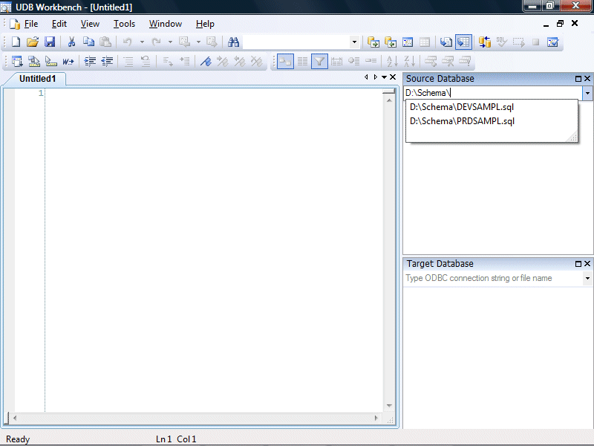Screen dimensions: 594x446
Task: Maximize the Source Database panel
Action: pos(578,79)
